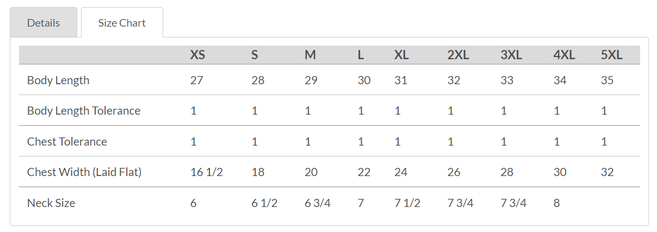Click the S size column header
657x232 pixels.
(255, 55)
